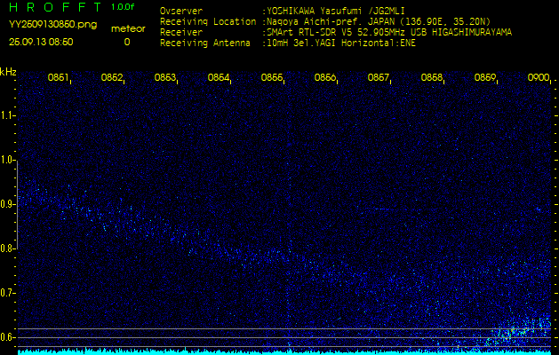Click the 0855 time marker

[x=272, y=78]
